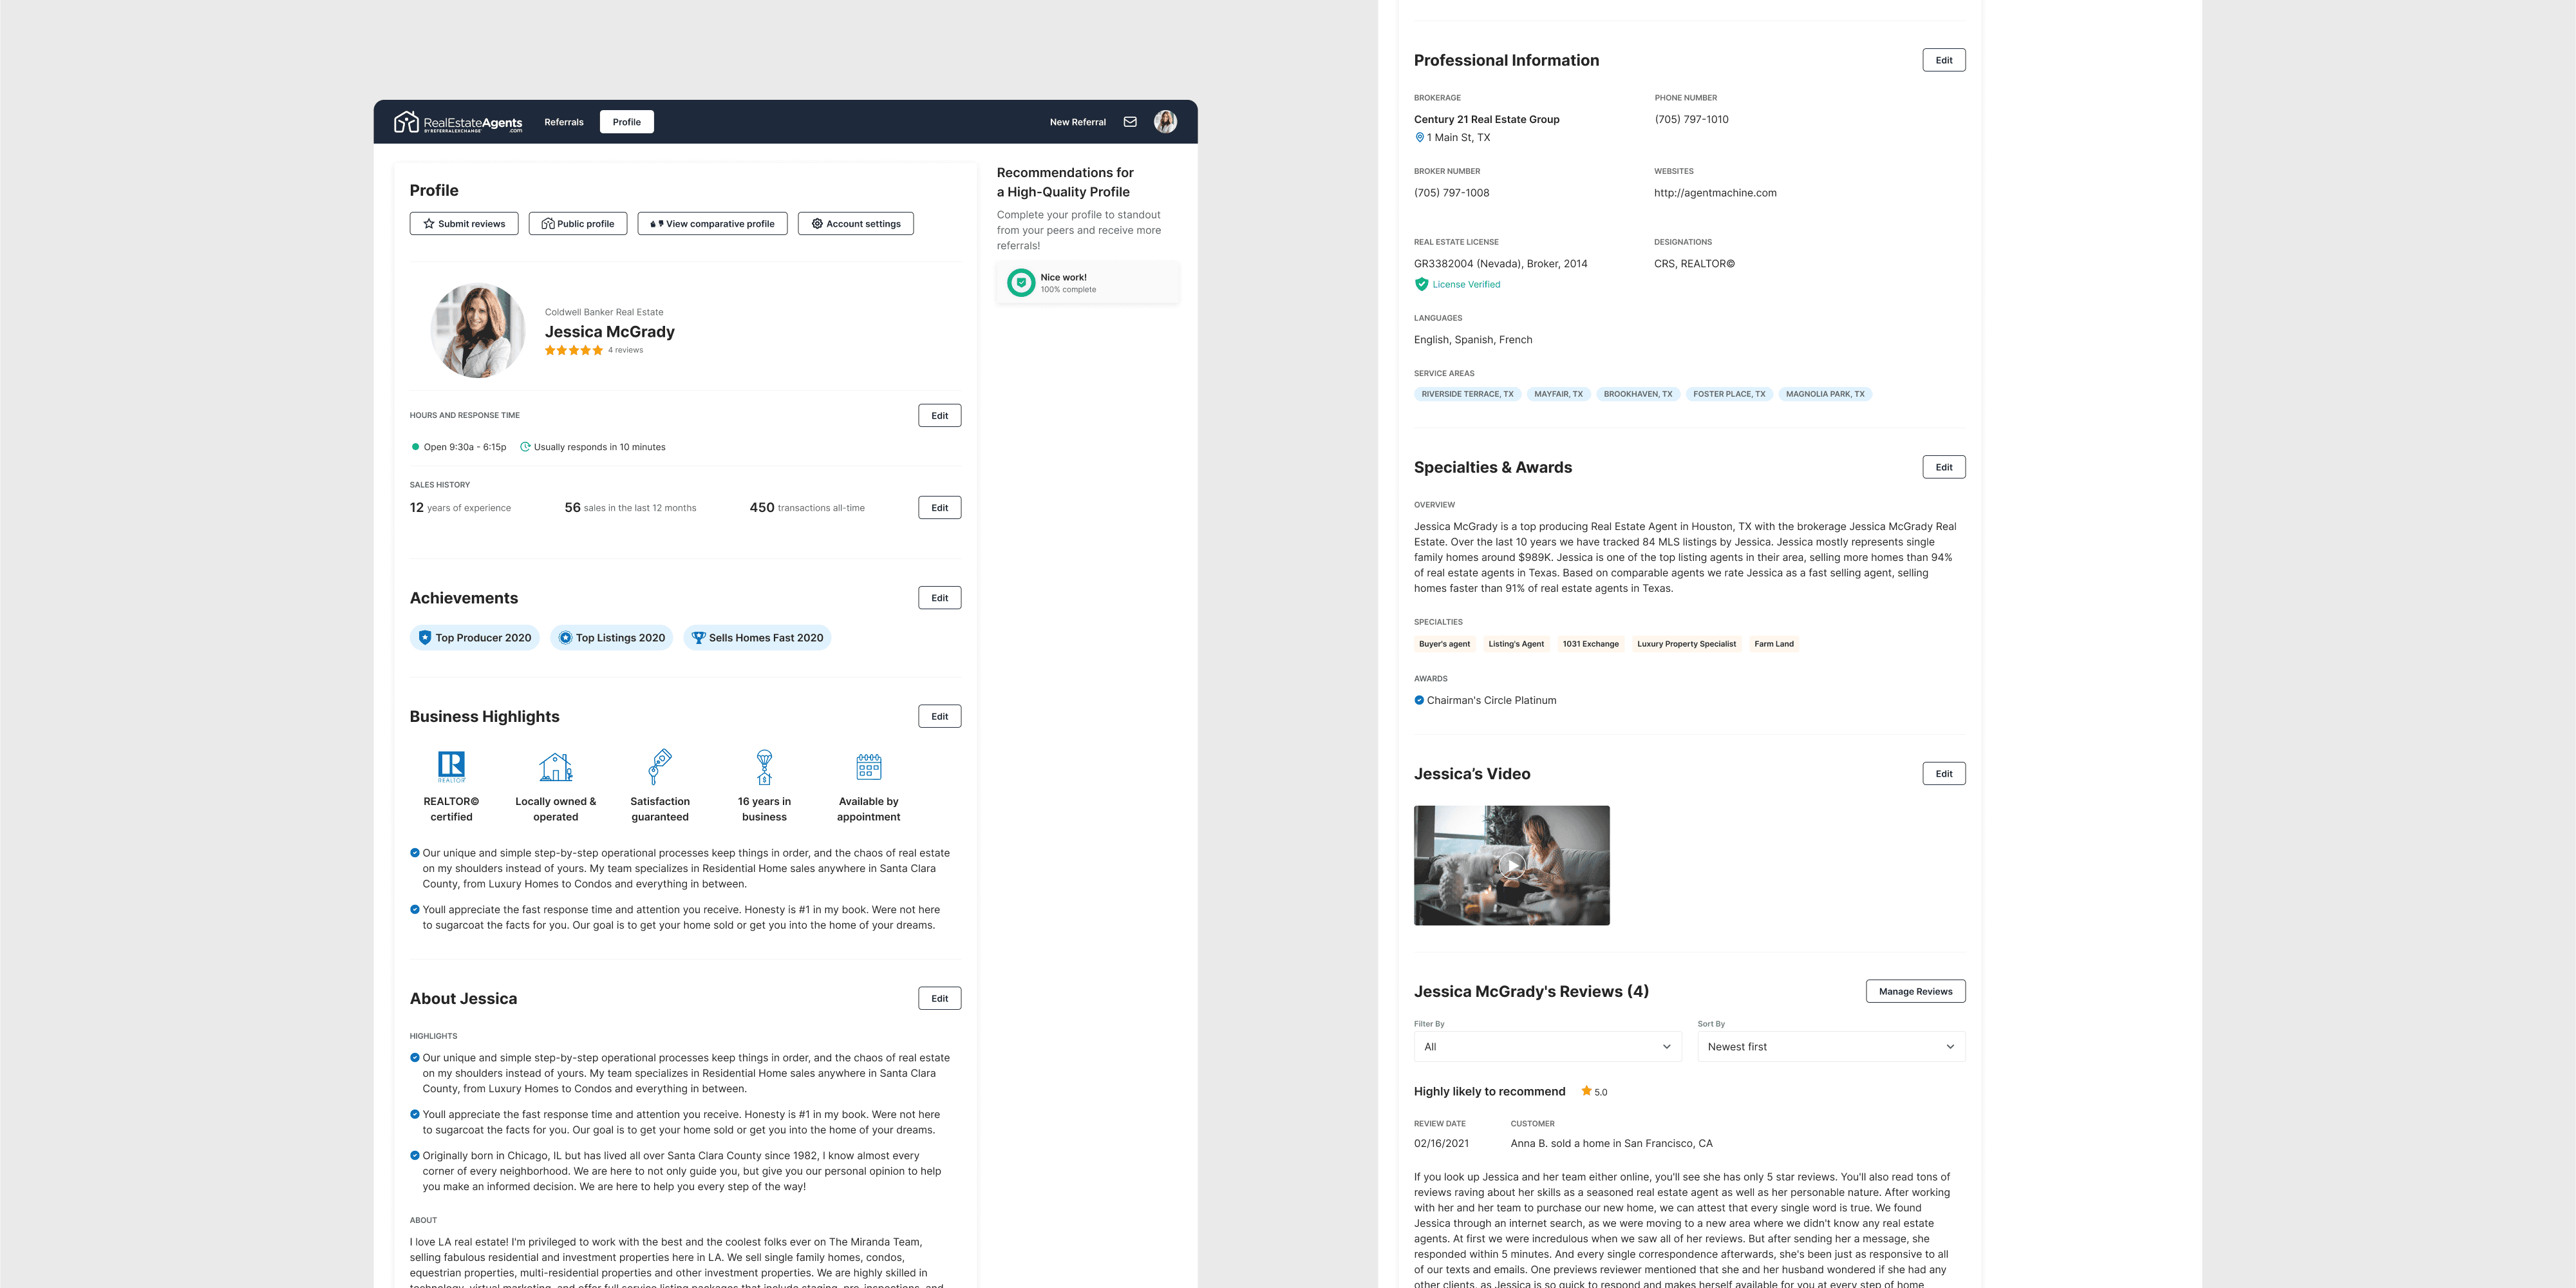
Task: Click the REALTOR certified icon
Action: [451, 767]
